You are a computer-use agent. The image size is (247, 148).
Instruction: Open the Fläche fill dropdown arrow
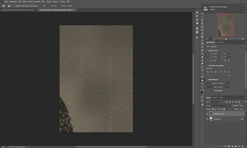pyautogui.click(x=245, y=109)
